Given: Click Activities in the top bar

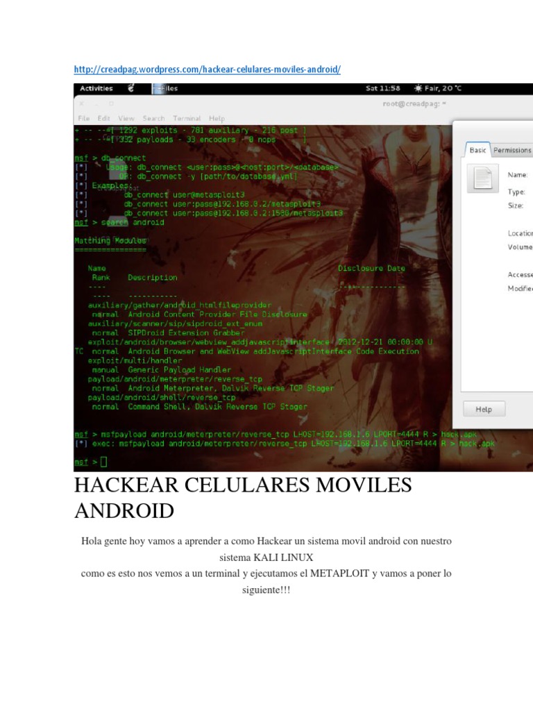Looking at the screenshot, I should pos(96,88).
